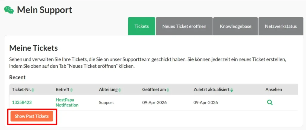
Task: Sort by Geöffnet am arrow icon
Action: tap(168, 90)
